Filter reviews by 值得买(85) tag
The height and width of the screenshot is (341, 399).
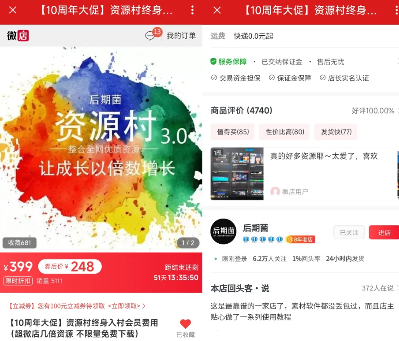[233, 132]
